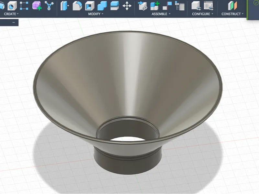Select the Move/Copy arrows tool
This screenshot has width=259, height=194.
(x=127, y=5)
